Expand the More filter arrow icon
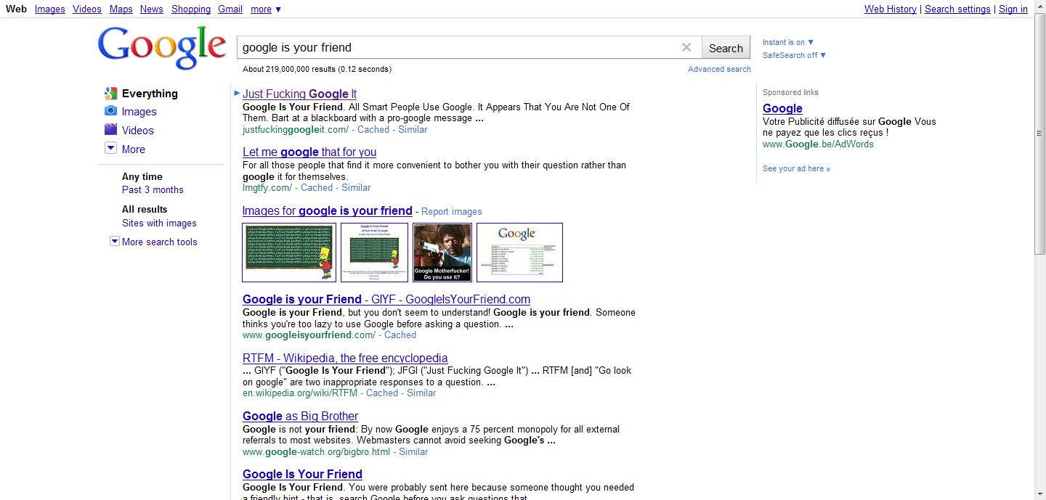 (110, 148)
